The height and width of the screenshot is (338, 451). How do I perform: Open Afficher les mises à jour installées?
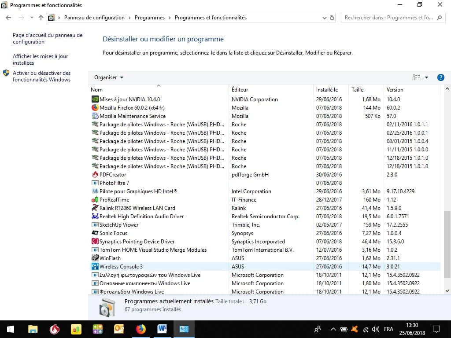pyautogui.click(x=40, y=59)
